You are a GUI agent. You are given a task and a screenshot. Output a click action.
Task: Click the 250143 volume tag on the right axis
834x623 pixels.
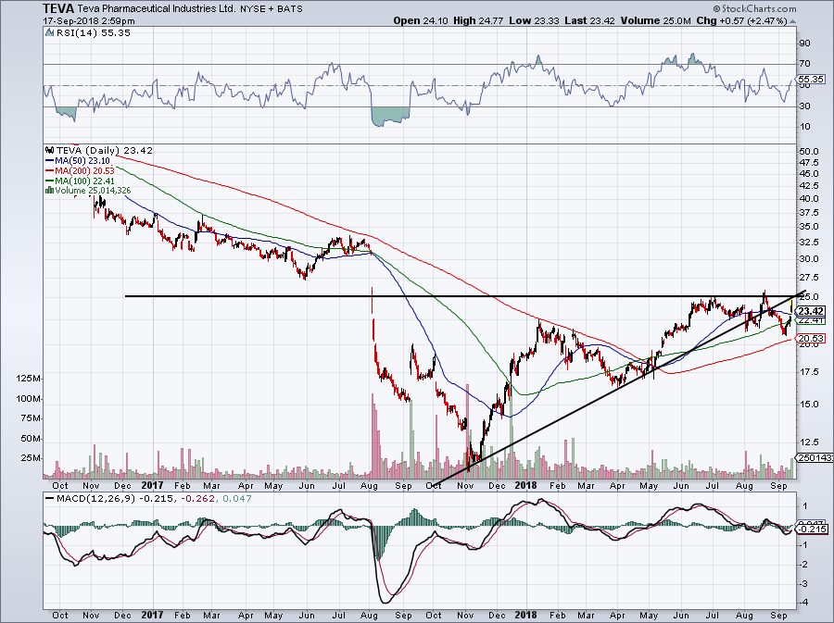[x=815, y=458]
